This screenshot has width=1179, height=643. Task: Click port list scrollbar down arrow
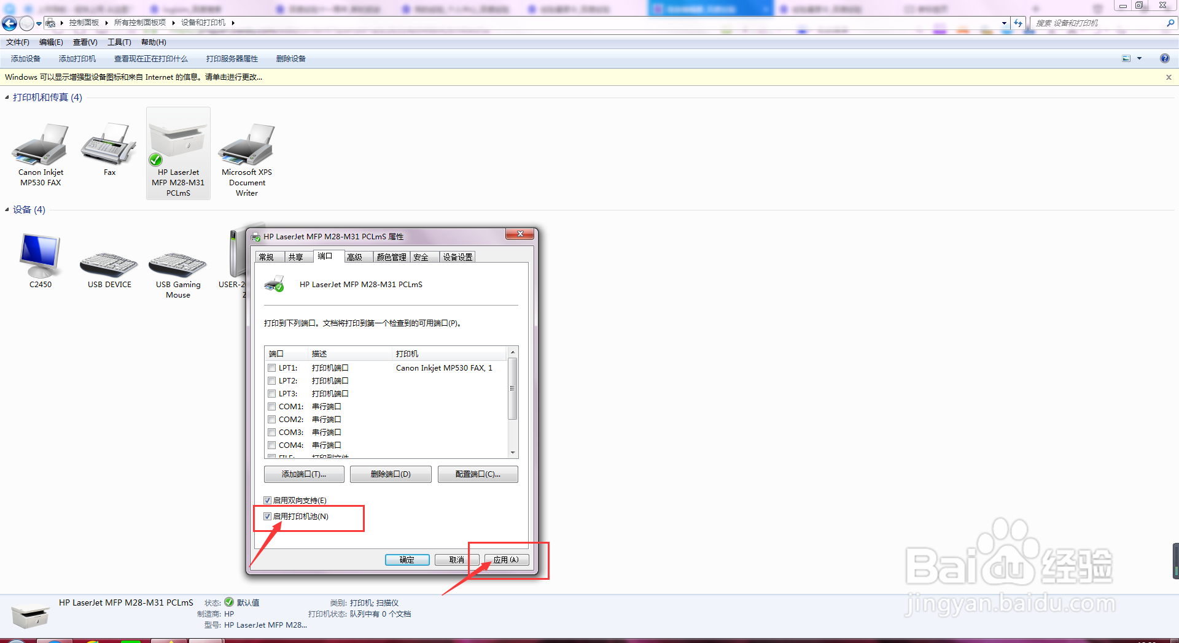pyautogui.click(x=513, y=453)
